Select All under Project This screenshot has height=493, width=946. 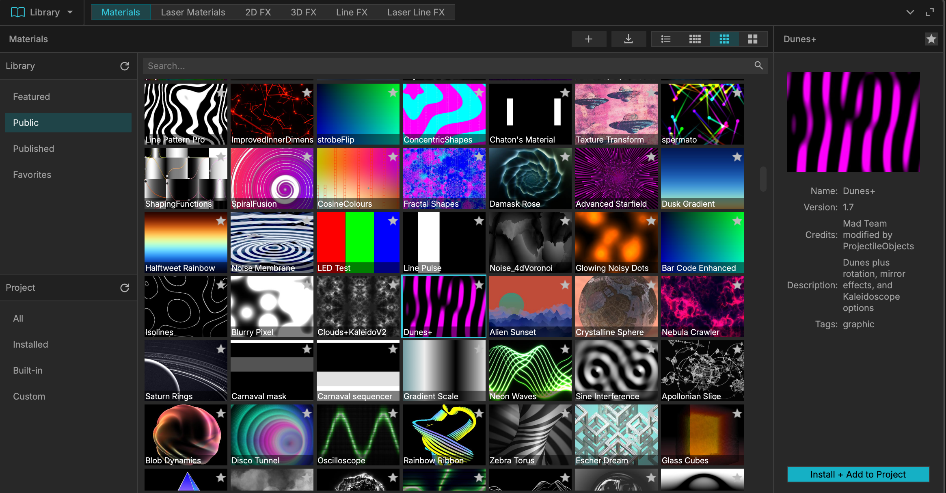[x=68, y=318]
